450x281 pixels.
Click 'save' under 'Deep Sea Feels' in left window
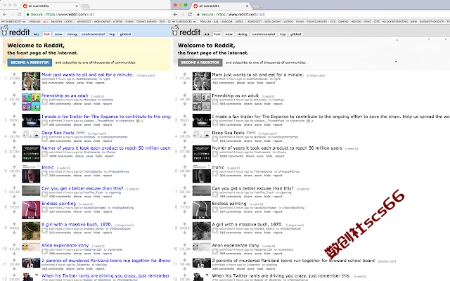click(x=87, y=140)
